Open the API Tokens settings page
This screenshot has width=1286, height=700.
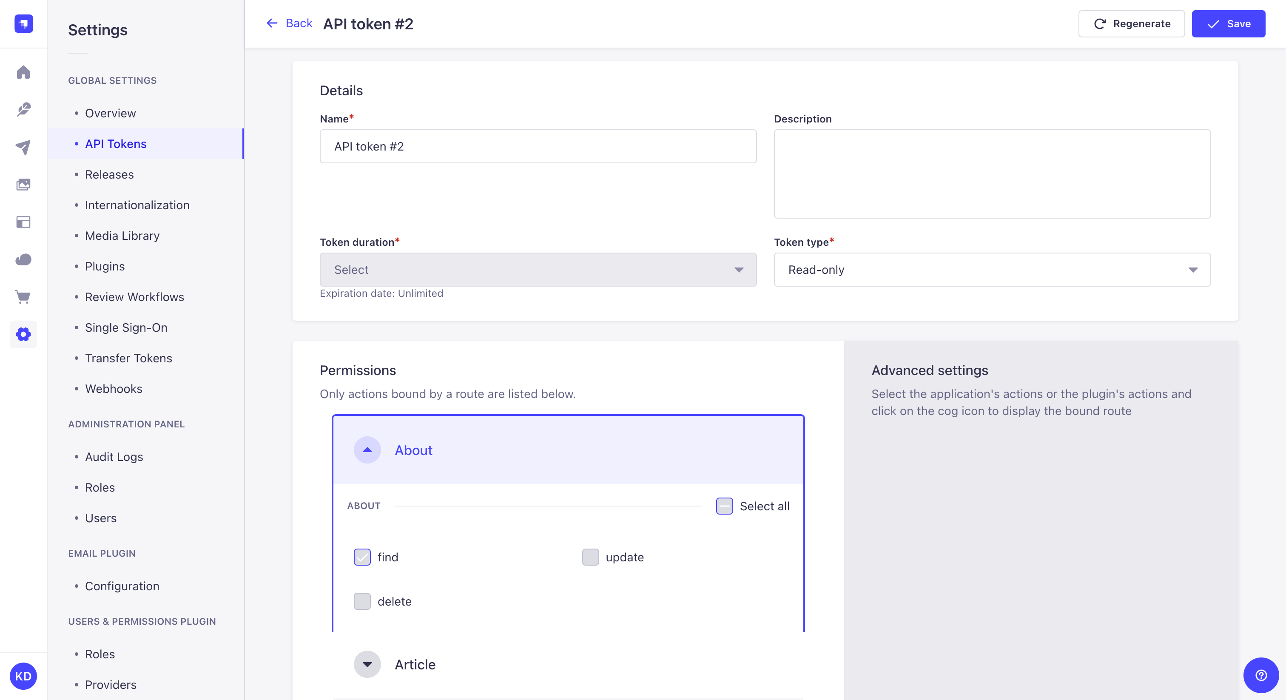coord(115,144)
